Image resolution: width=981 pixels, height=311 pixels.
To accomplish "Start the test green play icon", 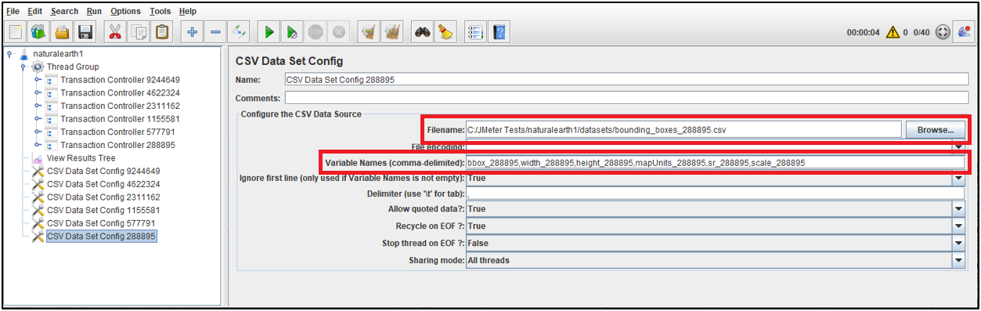I will (x=269, y=32).
